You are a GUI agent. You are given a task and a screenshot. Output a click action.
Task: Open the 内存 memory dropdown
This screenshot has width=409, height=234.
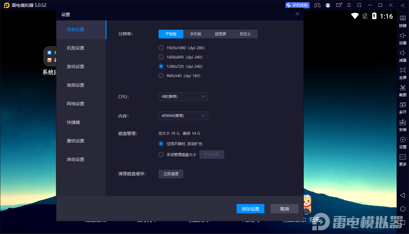click(x=183, y=116)
